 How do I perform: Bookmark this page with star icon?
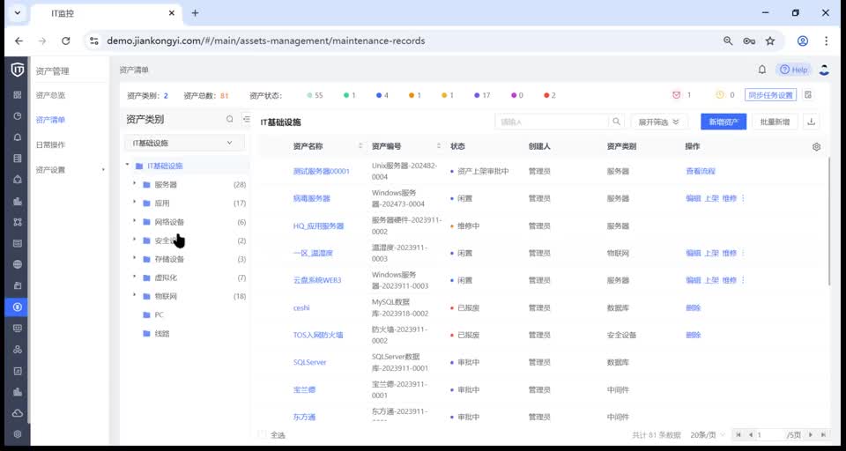[769, 41]
